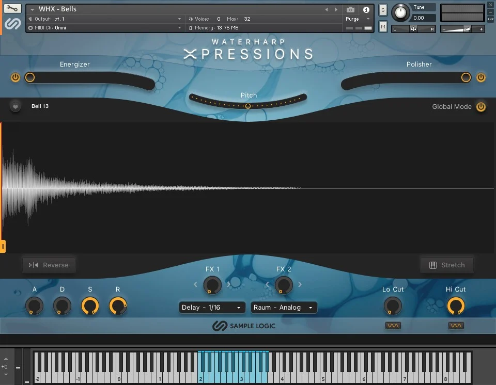
Task: Click the Attack (A) knob
Action: 34,306
